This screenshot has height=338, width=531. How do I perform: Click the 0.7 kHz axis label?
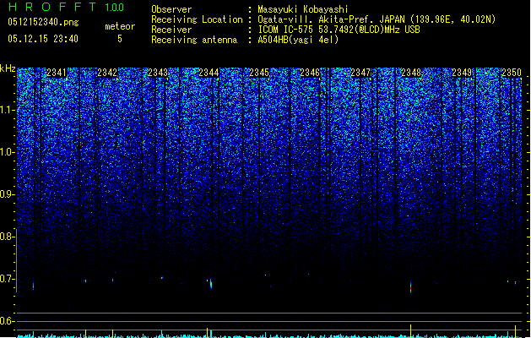[x=7, y=279]
